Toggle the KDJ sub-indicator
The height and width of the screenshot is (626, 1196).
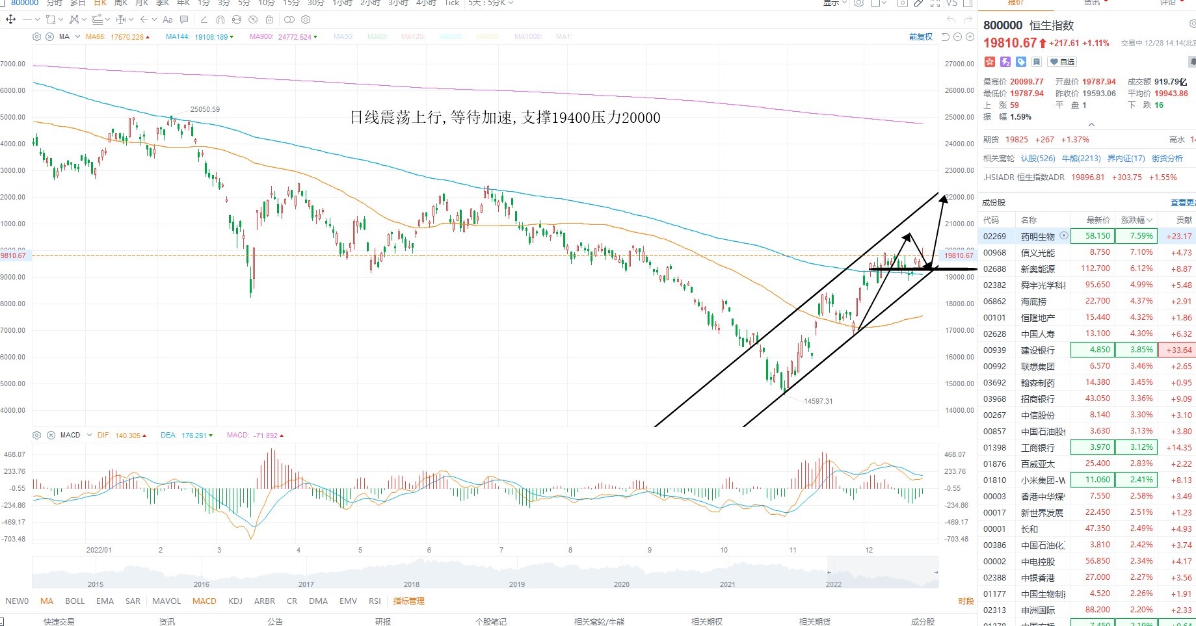(235, 601)
